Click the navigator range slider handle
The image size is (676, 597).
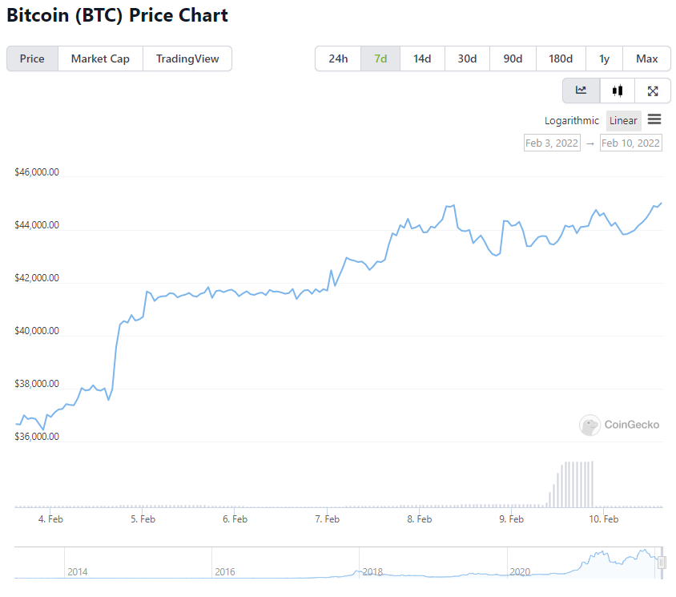pos(662,563)
